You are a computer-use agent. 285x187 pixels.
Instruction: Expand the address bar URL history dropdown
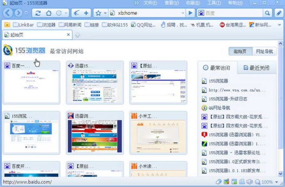(183, 13)
